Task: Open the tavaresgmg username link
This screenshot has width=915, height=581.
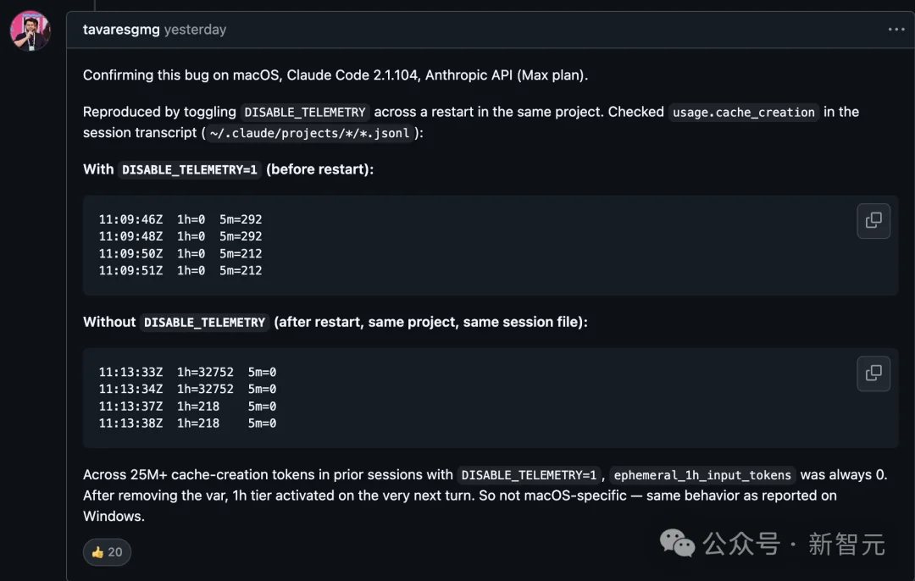Action: click(121, 30)
